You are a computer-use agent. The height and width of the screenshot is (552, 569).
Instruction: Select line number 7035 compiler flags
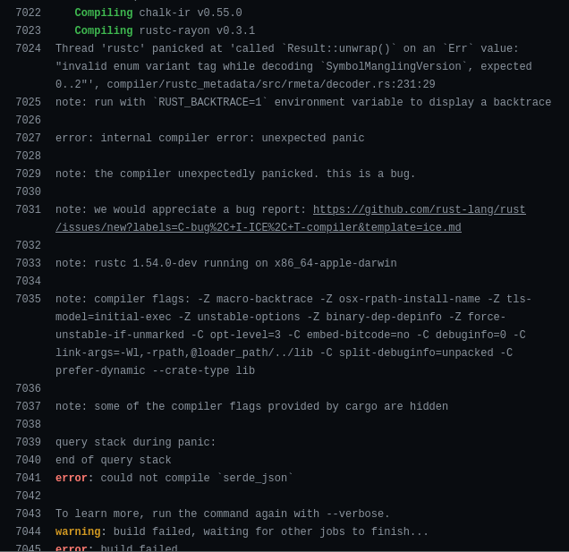click(x=29, y=299)
